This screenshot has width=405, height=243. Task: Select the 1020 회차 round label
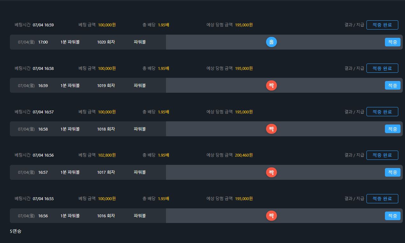point(106,42)
